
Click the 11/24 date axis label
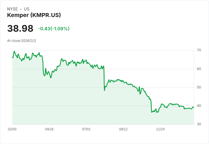click(160, 129)
